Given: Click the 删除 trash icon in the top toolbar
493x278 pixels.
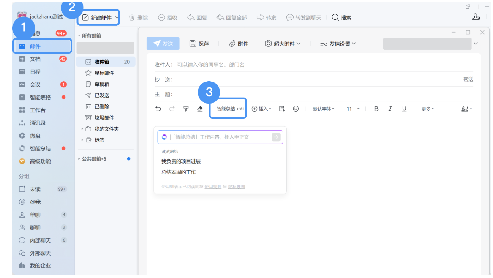Looking at the screenshot, I should [x=132, y=17].
